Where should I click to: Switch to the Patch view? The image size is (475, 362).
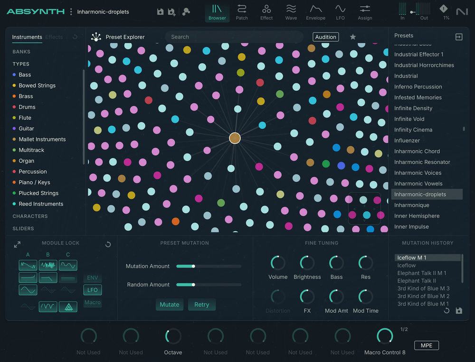(x=242, y=12)
